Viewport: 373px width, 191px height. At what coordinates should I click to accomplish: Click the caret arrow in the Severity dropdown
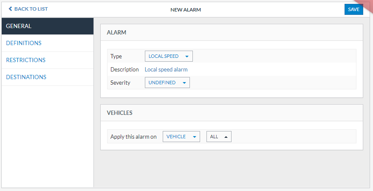[x=184, y=83]
